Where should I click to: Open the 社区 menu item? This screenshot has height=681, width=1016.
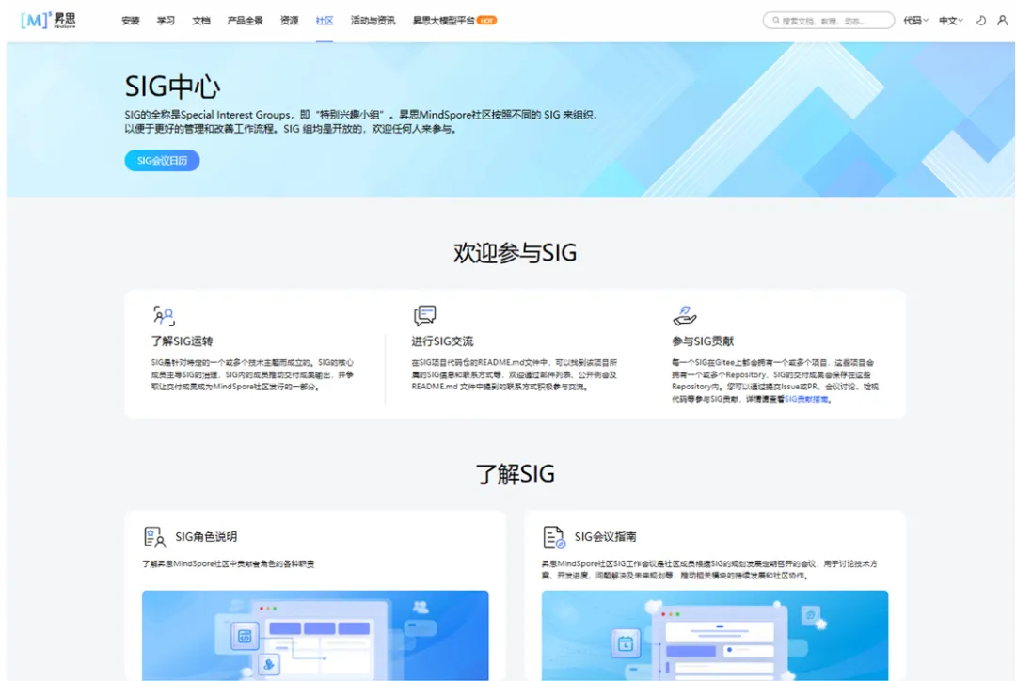pos(325,21)
